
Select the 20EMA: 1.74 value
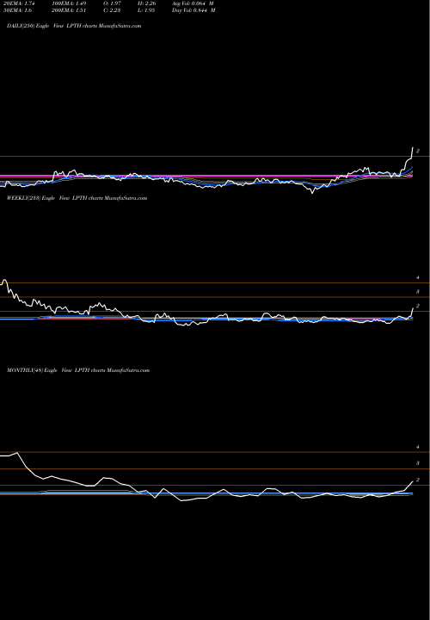pos(19,3)
